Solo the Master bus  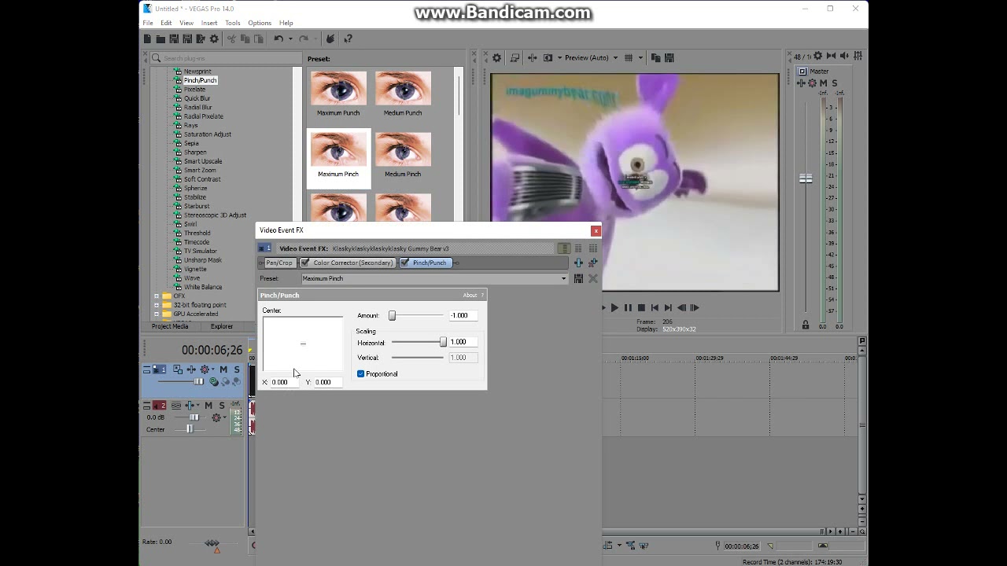[x=834, y=83]
